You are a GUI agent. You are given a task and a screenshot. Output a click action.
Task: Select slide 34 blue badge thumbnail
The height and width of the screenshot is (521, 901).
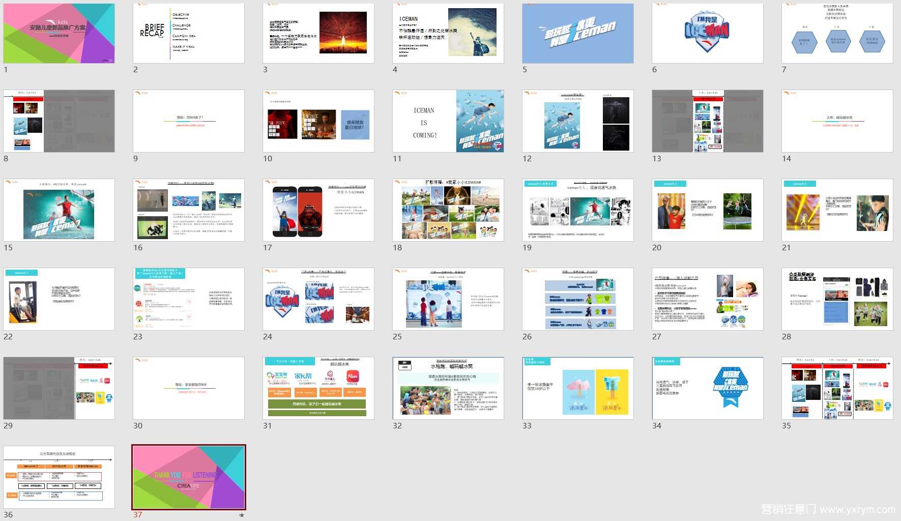pyautogui.click(x=708, y=388)
